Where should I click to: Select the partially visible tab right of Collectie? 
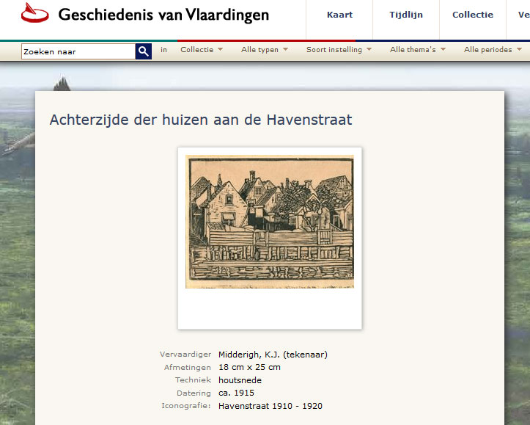(x=523, y=15)
